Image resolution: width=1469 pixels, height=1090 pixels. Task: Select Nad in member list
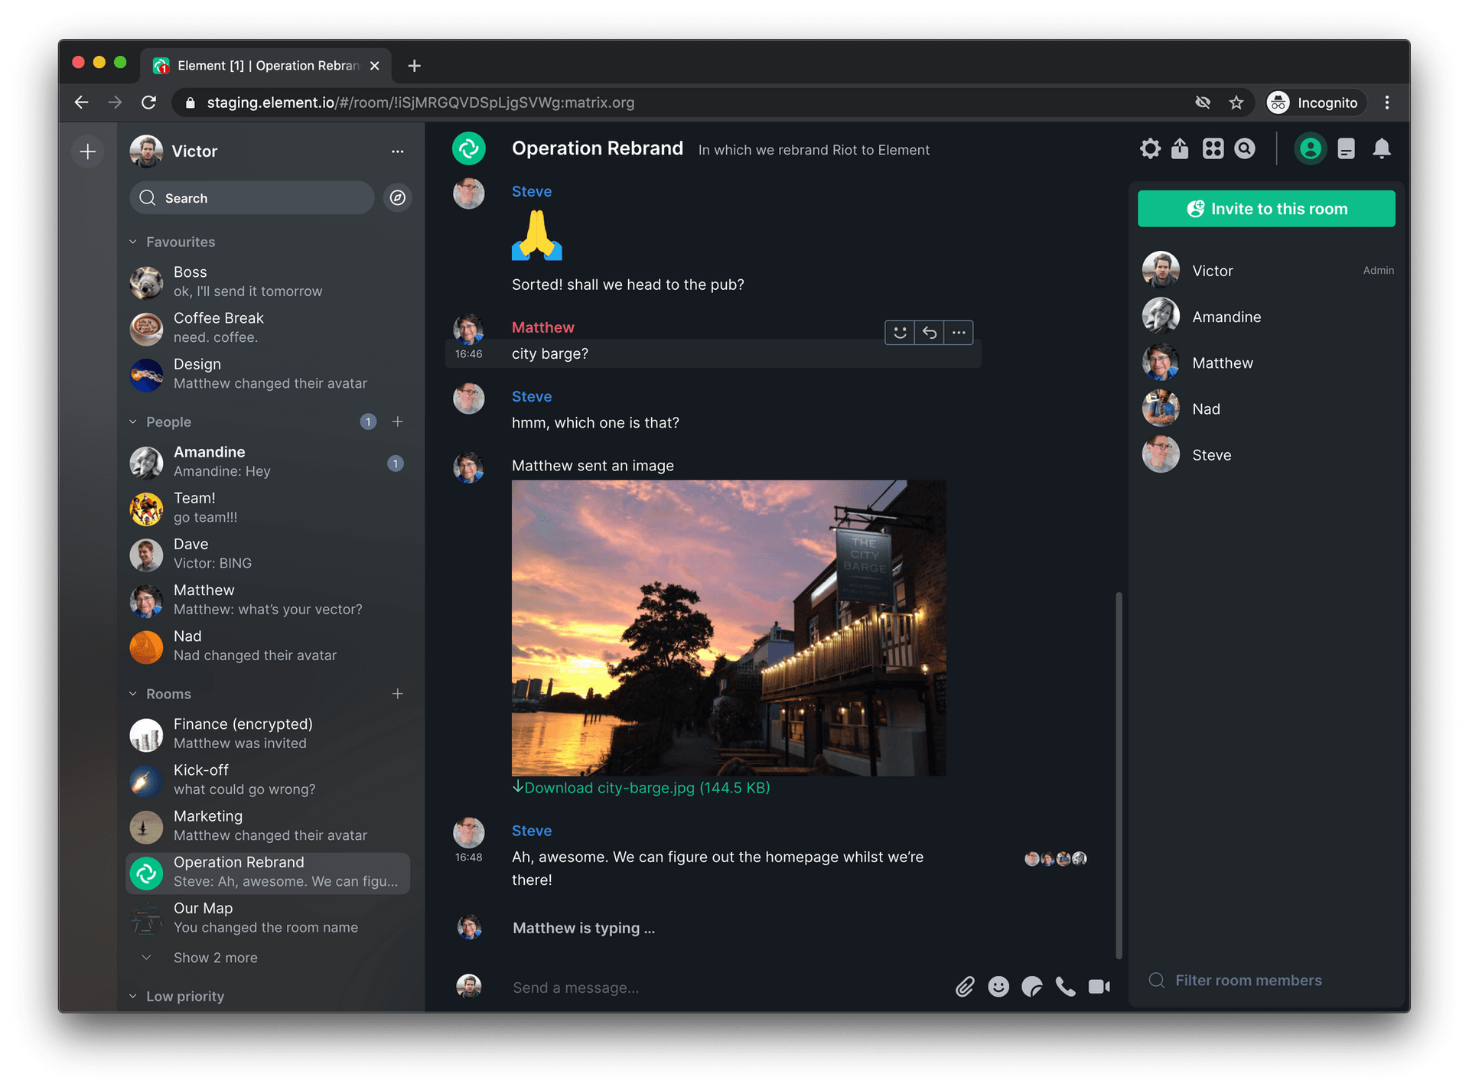click(1266, 408)
